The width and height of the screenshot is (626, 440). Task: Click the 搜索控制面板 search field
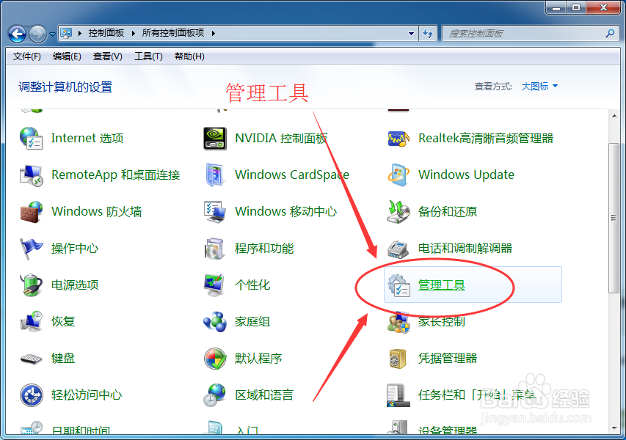pyautogui.click(x=531, y=34)
